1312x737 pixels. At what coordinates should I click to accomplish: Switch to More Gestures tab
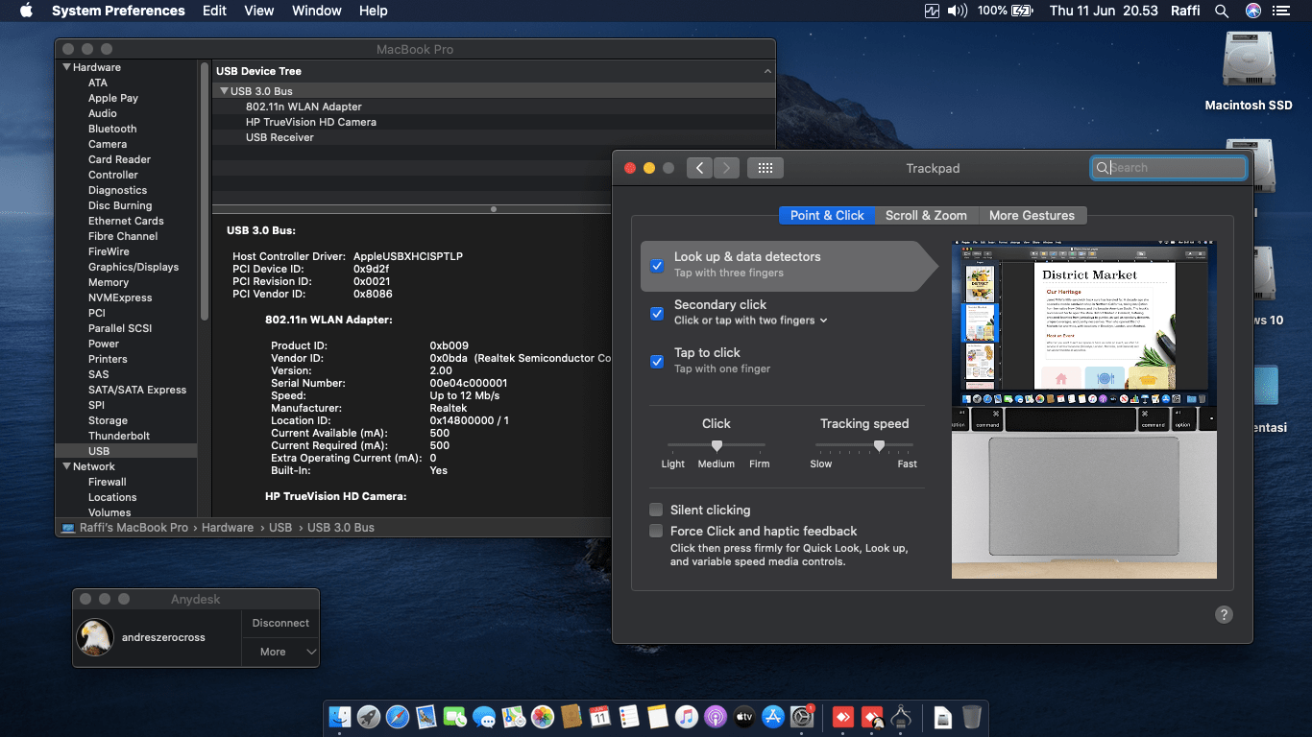(x=1032, y=215)
